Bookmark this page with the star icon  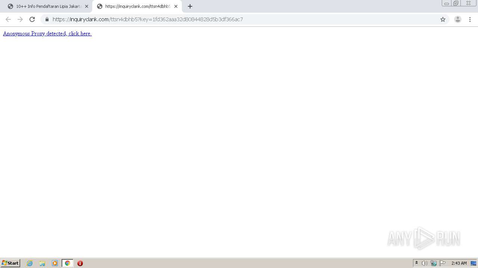pos(443,19)
